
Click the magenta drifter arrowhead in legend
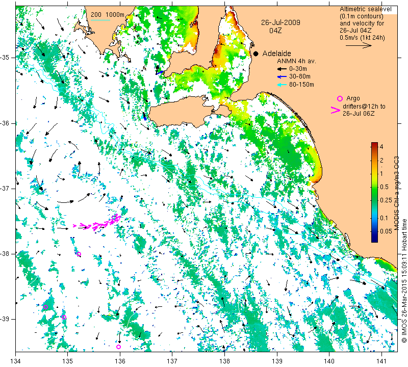pyautogui.click(x=336, y=110)
